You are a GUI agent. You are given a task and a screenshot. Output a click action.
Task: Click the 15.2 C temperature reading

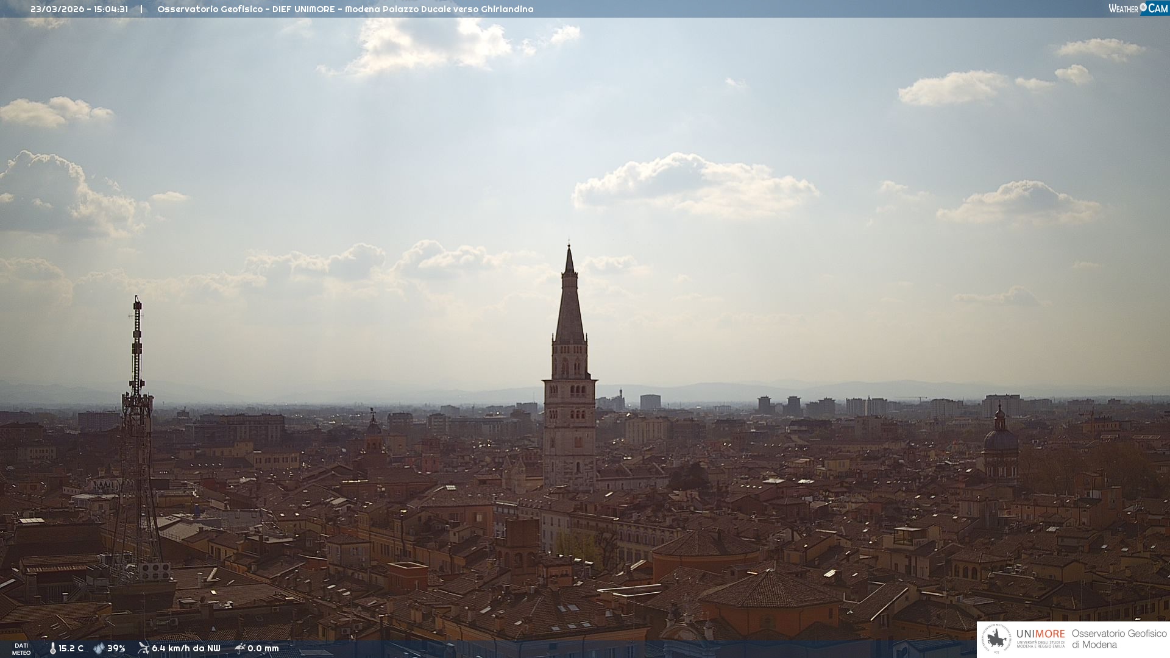71,648
